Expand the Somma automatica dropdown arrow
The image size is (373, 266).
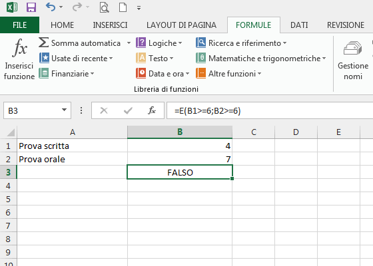(129, 43)
